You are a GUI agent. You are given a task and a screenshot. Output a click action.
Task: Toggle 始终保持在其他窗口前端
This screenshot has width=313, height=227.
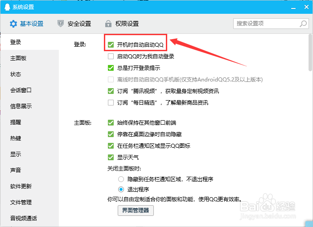coord(111,122)
